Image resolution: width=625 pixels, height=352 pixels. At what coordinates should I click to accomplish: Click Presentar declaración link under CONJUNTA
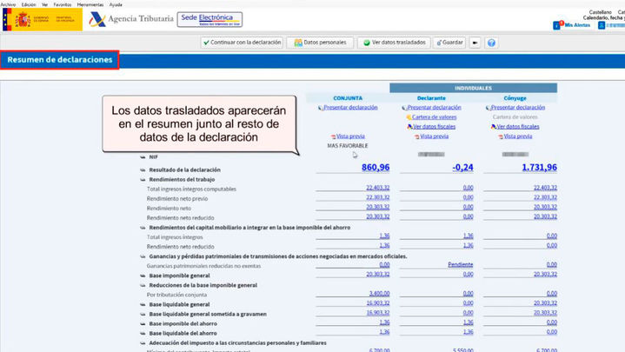(351, 107)
